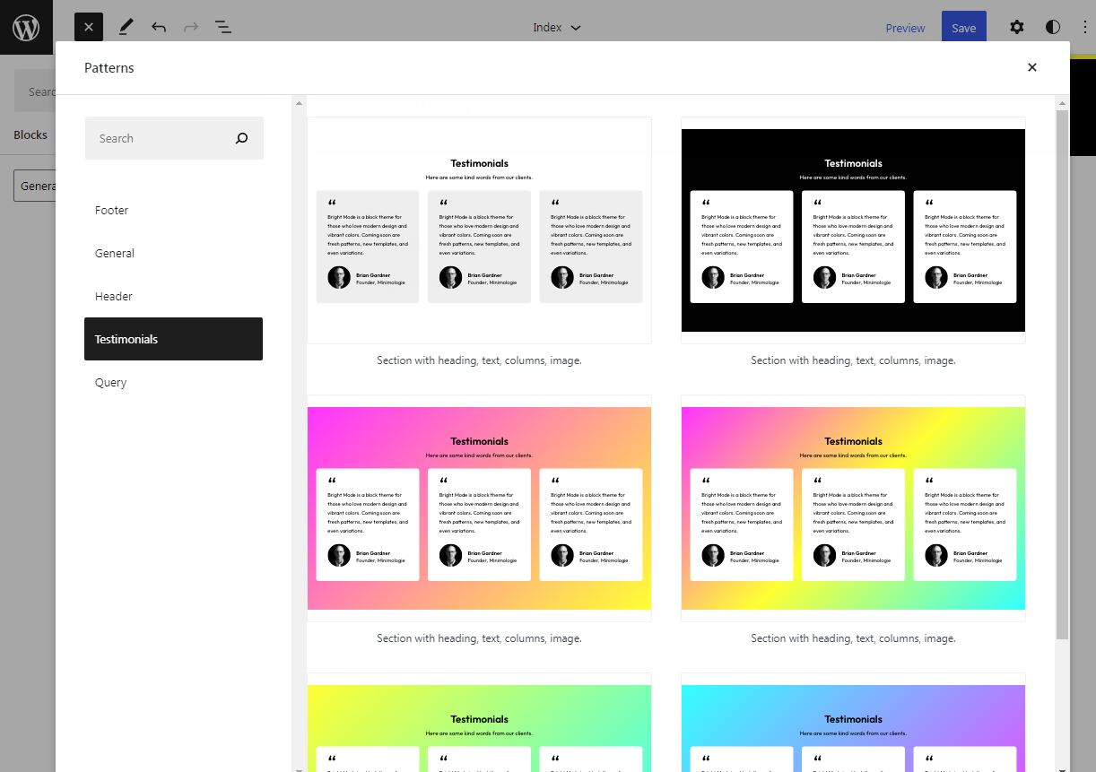Open the Query pattern category
The image size is (1096, 772).
click(111, 382)
